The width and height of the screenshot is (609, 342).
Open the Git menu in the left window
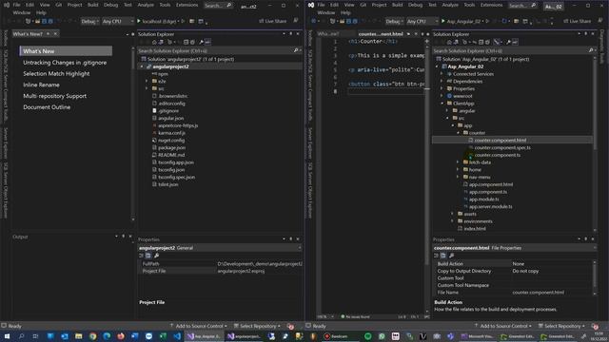point(59,5)
